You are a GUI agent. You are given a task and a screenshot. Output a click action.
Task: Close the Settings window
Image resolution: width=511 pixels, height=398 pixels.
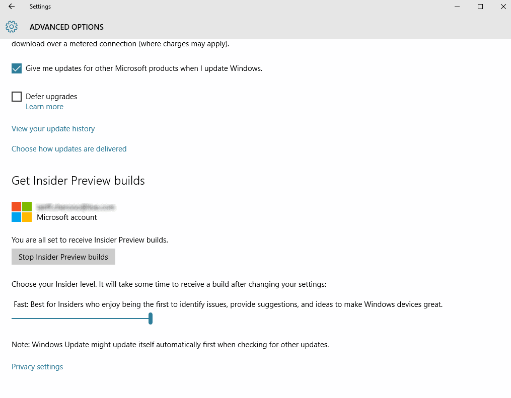point(503,7)
